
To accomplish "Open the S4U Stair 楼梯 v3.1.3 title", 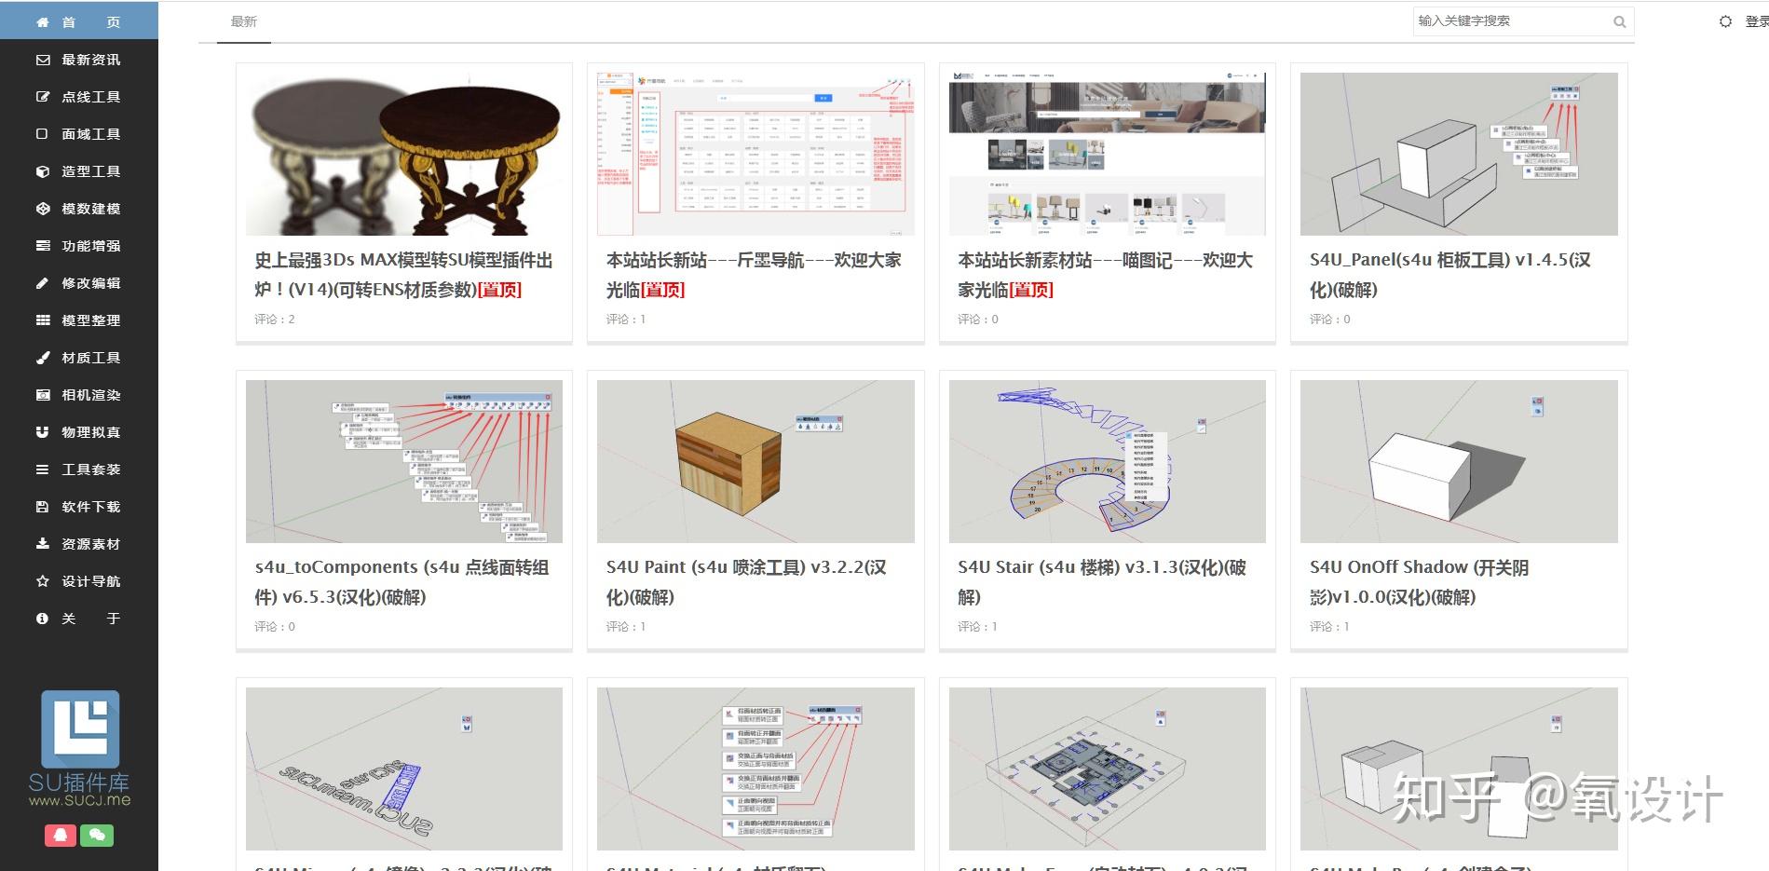I will pos(1102,582).
